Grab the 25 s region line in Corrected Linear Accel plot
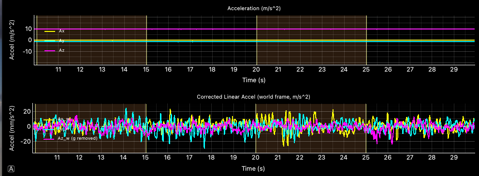479x176 pixels. coord(366,128)
